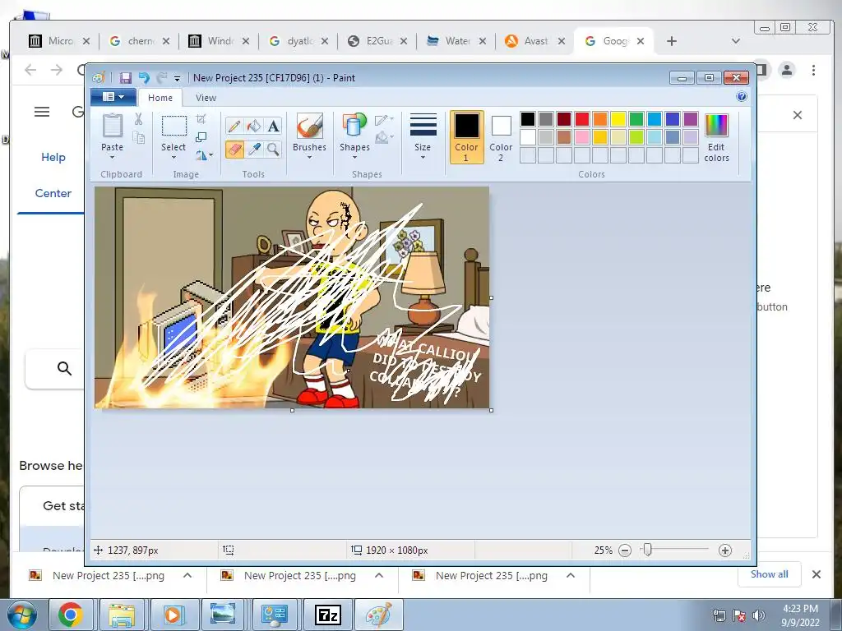Click the clock showing 4:23 PM
842x631 pixels.
click(800, 609)
